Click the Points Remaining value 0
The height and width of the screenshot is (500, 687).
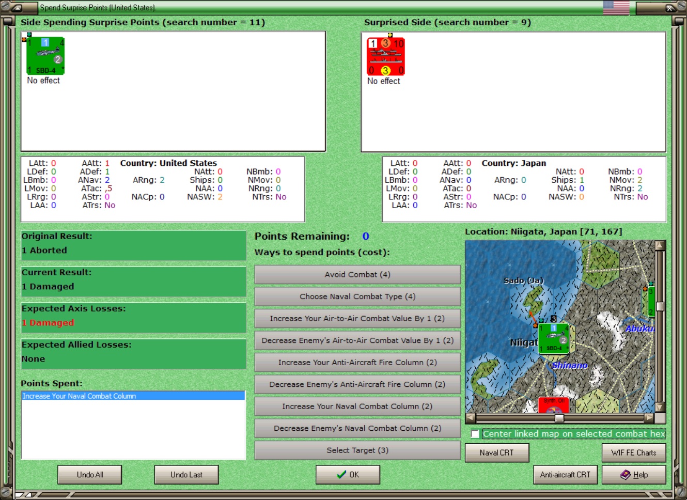(x=366, y=237)
